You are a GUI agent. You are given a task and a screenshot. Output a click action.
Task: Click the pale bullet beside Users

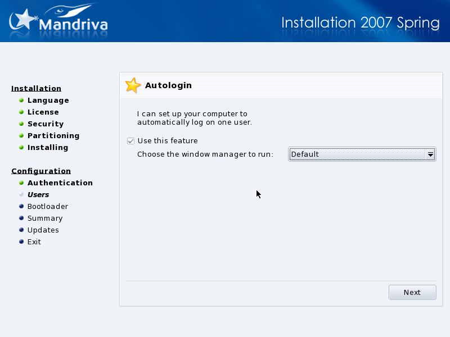pos(21,194)
